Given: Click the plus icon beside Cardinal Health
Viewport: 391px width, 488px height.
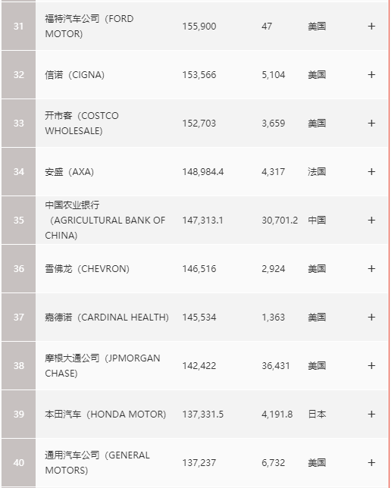Looking at the screenshot, I should (x=371, y=318).
